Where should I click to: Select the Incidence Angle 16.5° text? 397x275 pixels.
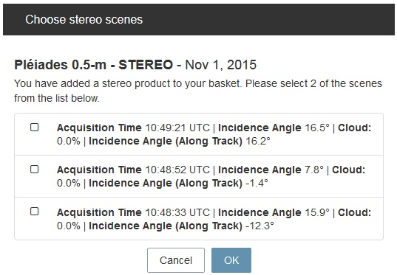pyautogui.click(x=274, y=128)
